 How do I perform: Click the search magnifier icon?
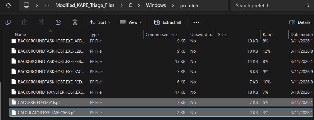tap(307, 6)
